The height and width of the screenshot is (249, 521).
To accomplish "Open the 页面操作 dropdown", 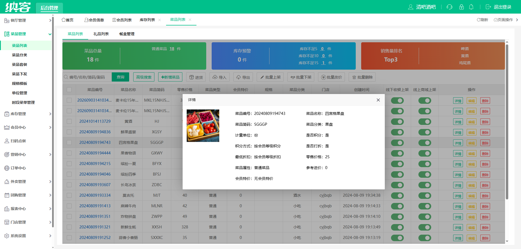I will 506,20.
